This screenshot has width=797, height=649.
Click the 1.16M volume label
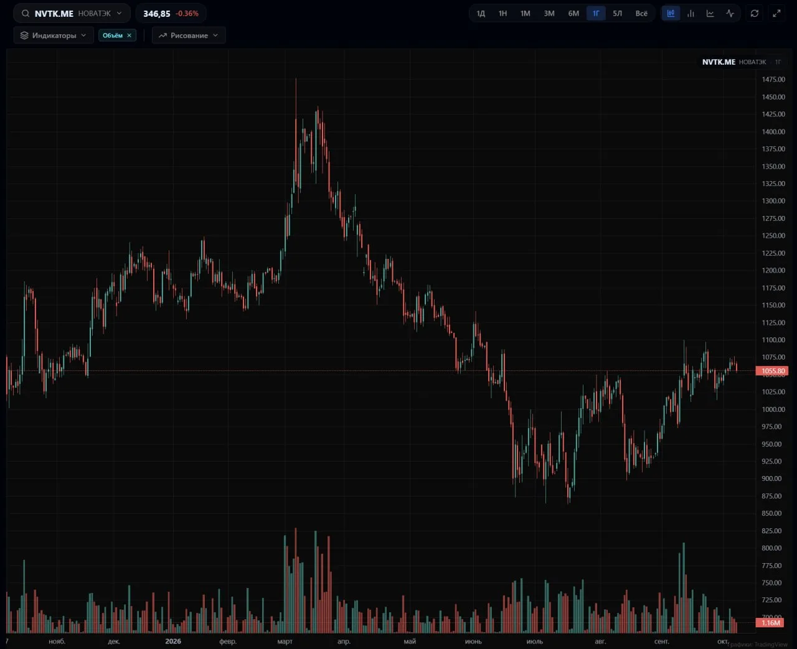click(770, 623)
